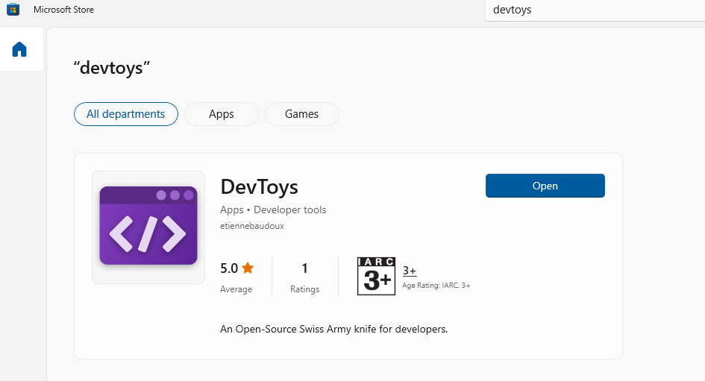
Task: Open the DevToys app
Action: point(545,186)
